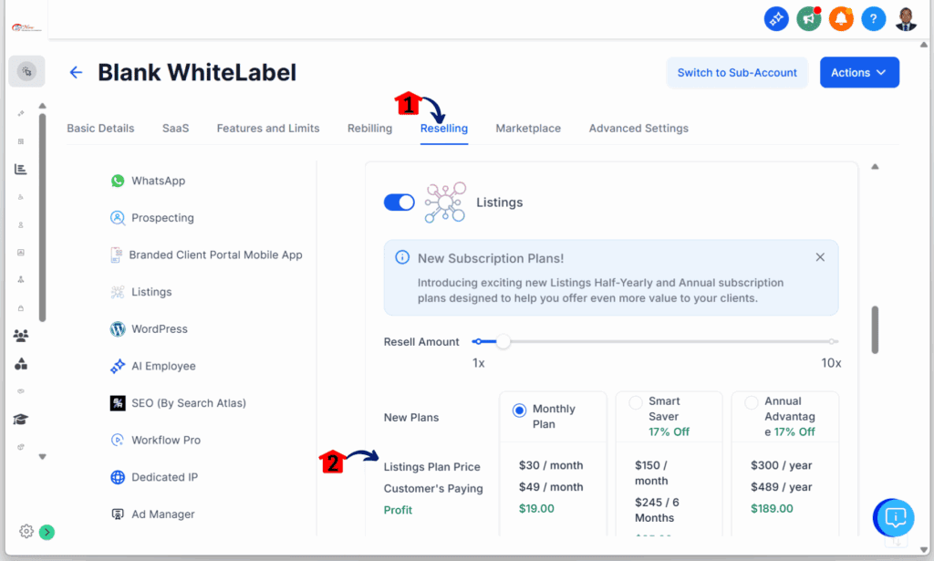The image size is (934, 561).
Task: Open the help question mark icon
Action: click(873, 19)
